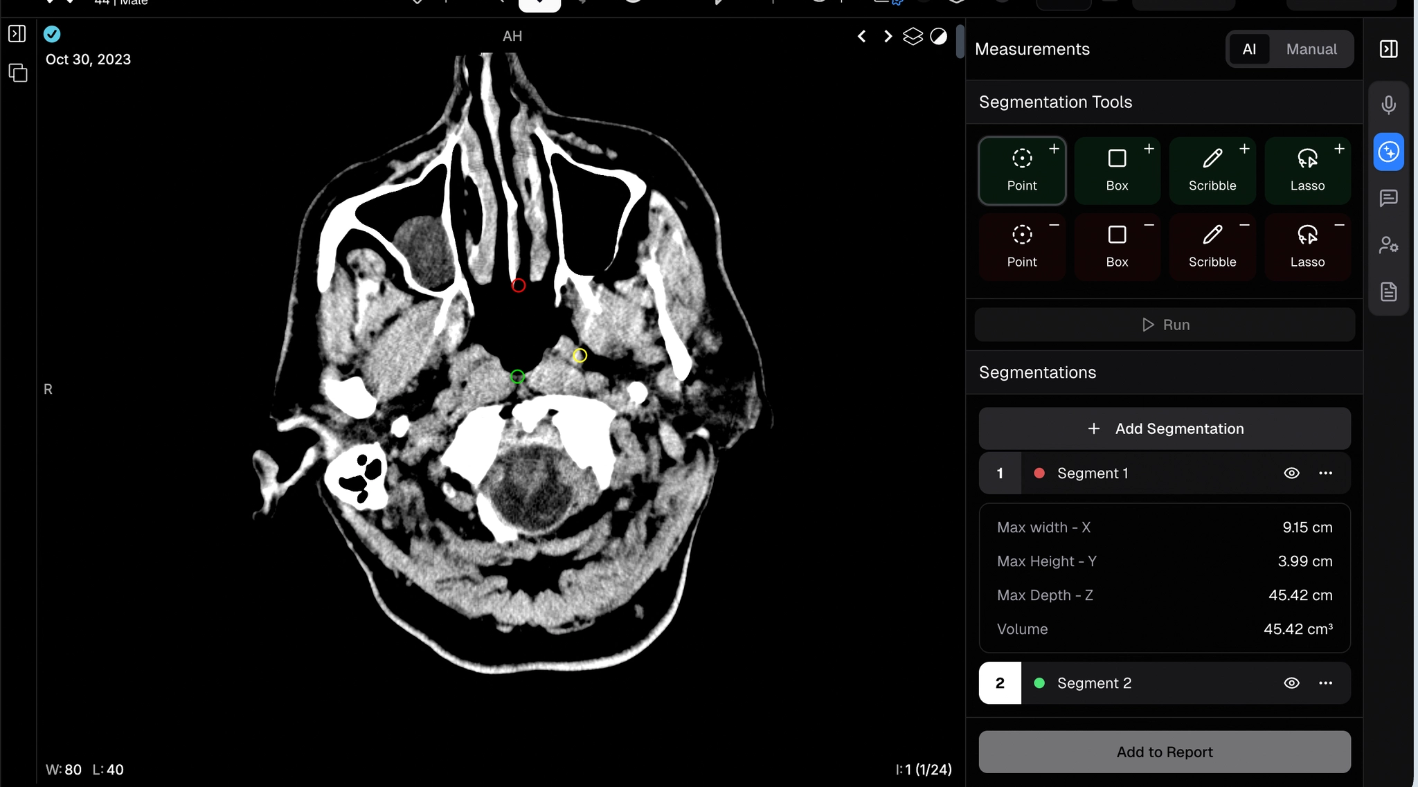
Task: Click the Max width - X value 9.15 cm
Action: point(1307,527)
